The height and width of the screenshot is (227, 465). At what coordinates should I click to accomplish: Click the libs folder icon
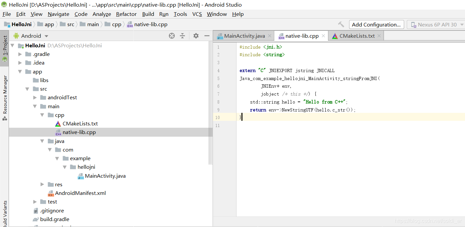pyautogui.click(x=36, y=80)
